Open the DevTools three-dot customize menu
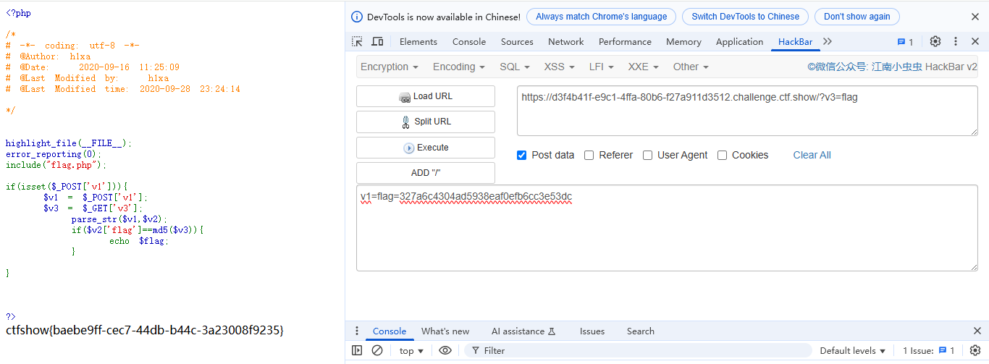This screenshot has width=989, height=364. pyautogui.click(x=956, y=42)
